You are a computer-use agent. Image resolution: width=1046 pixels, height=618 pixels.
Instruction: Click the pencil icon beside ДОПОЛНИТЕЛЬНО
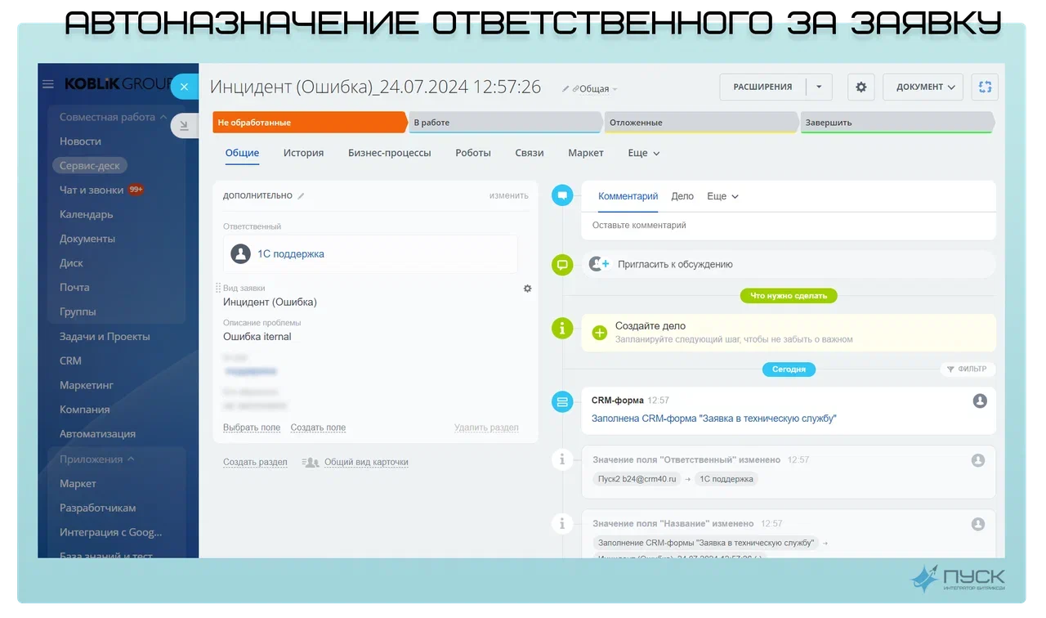301,196
